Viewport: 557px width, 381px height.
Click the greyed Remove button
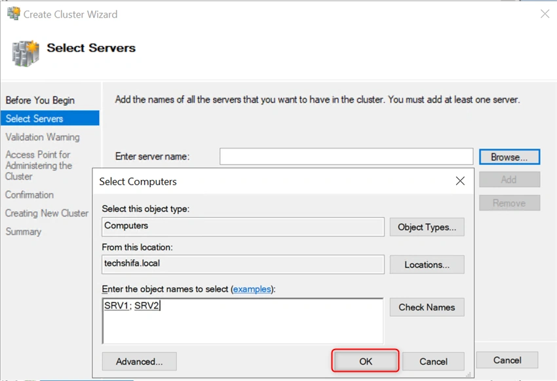pos(509,203)
